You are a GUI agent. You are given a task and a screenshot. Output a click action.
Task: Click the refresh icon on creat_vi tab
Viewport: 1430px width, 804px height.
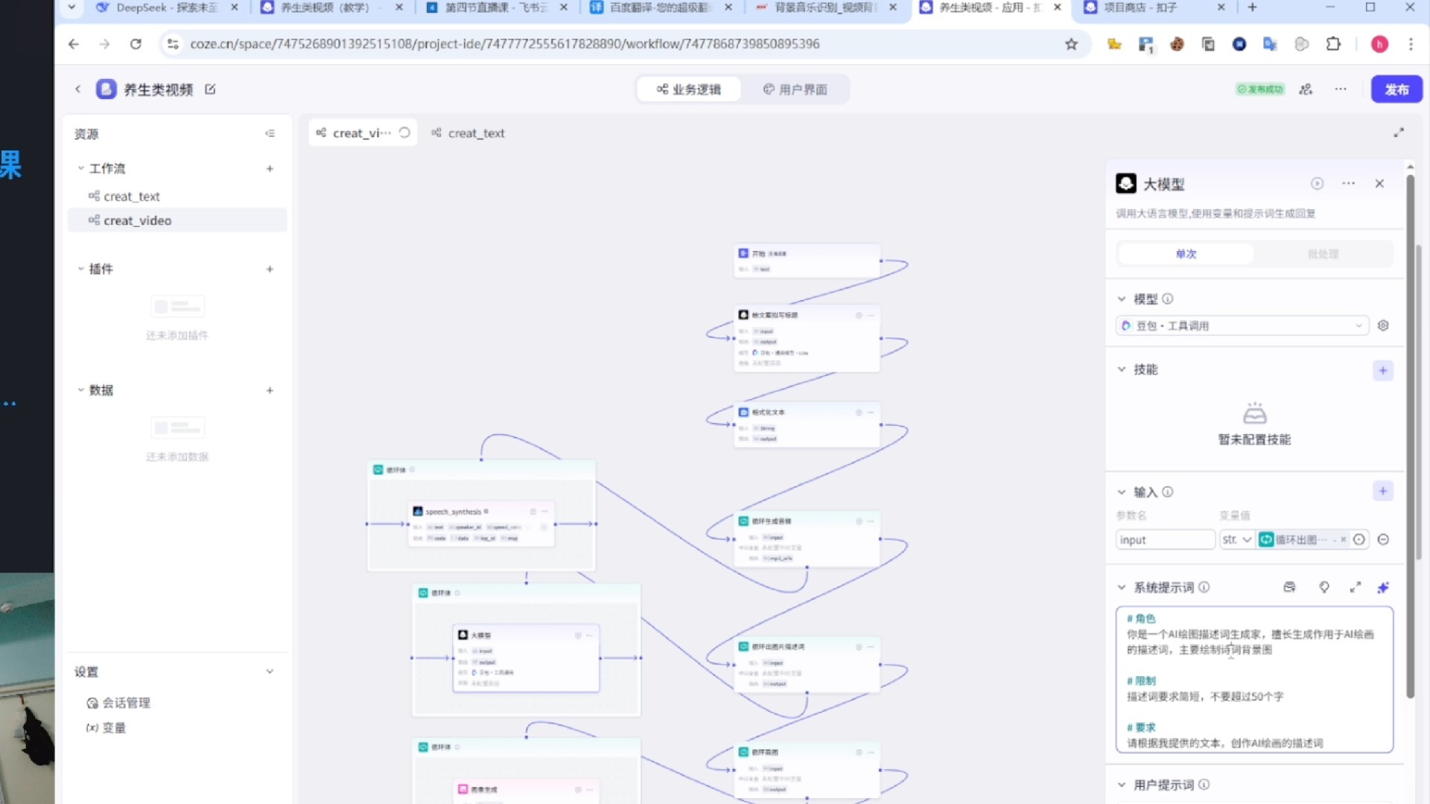pos(404,133)
